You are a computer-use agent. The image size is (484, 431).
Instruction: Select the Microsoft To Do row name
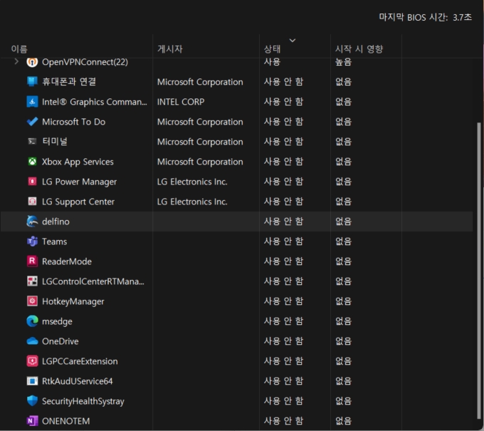pyautogui.click(x=73, y=122)
